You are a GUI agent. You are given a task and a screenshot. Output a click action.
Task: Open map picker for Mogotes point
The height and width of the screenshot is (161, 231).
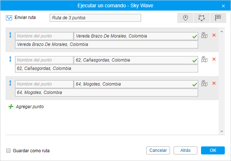point(204,83)
